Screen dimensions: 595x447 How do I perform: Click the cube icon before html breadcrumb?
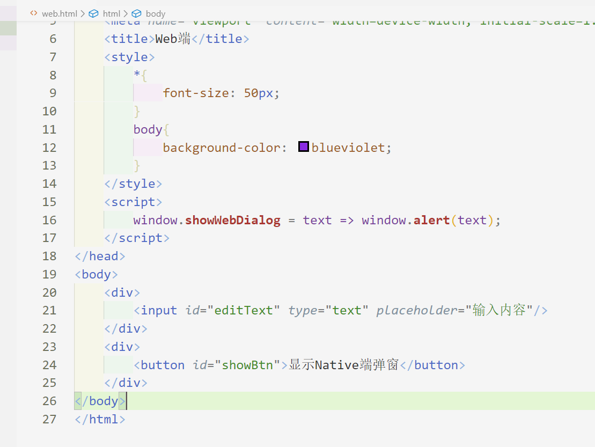coord(93,13)
